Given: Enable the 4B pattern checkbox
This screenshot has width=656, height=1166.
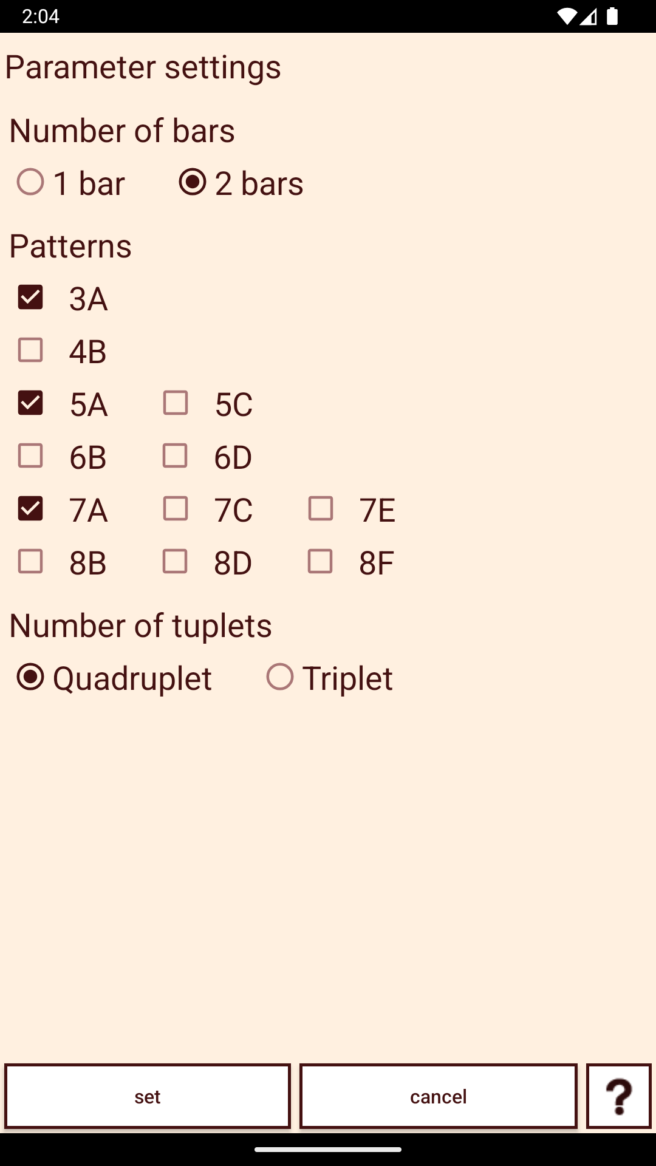Looking at the screenshot, I should point(30,350).
